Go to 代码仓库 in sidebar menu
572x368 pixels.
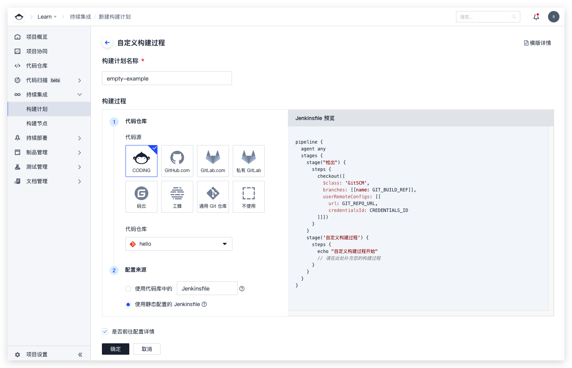[37, 66]
